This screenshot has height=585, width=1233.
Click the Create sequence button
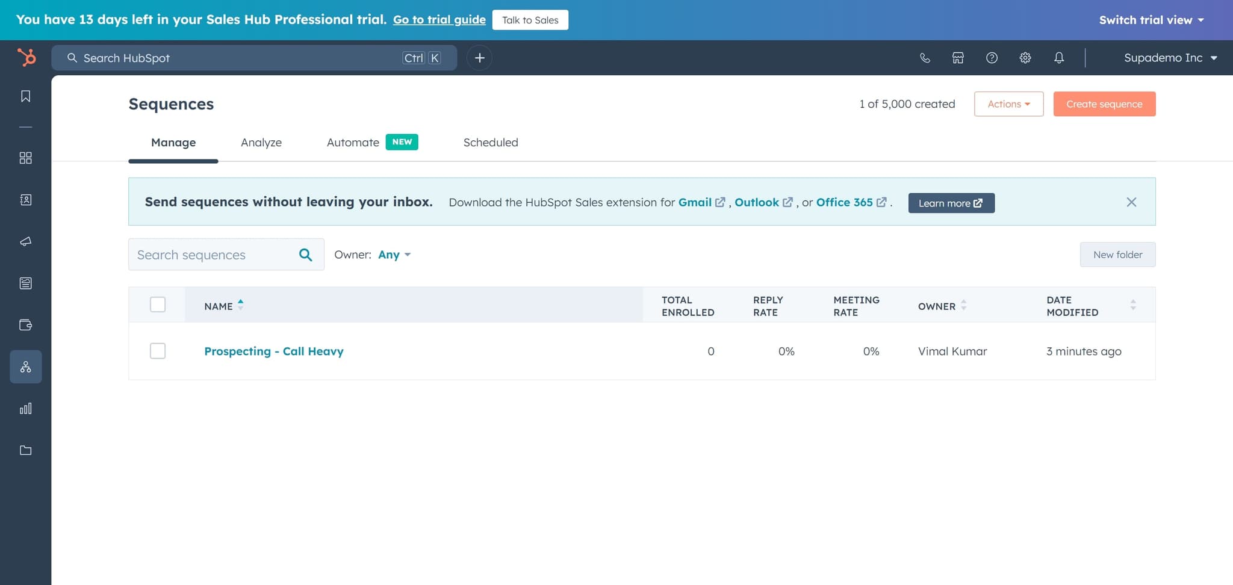[1104, 104]
